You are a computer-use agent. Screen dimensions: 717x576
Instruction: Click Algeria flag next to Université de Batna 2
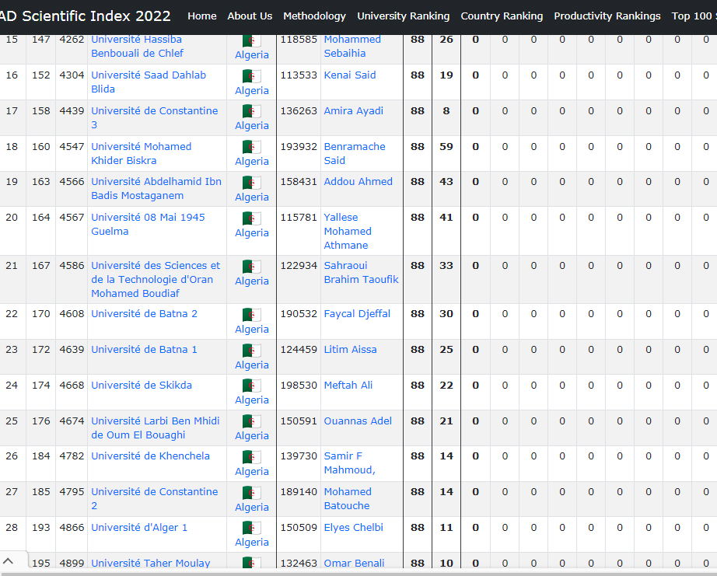click(x=251, y=315)
